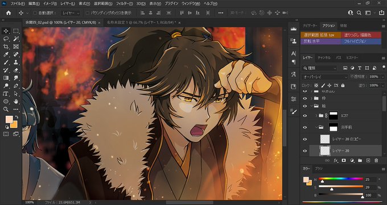Click the trash icon to delete the layer
The image size is (387, 205).
(x=376, y=160)
